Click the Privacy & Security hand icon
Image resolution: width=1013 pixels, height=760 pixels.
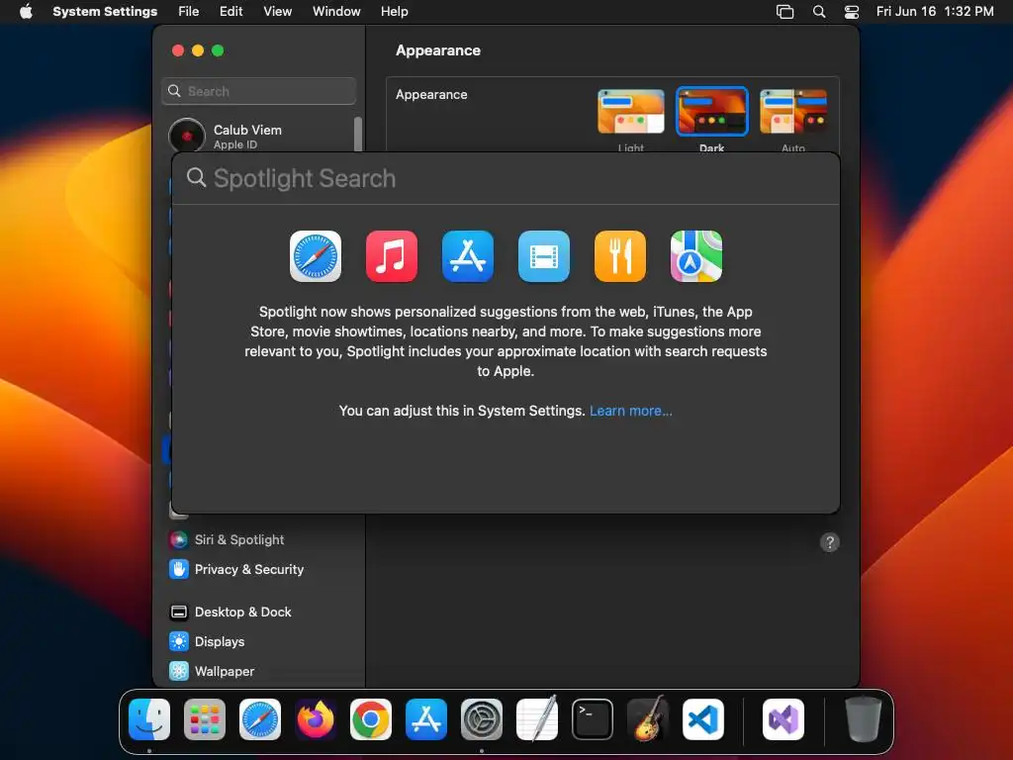[x=179, y=569]
